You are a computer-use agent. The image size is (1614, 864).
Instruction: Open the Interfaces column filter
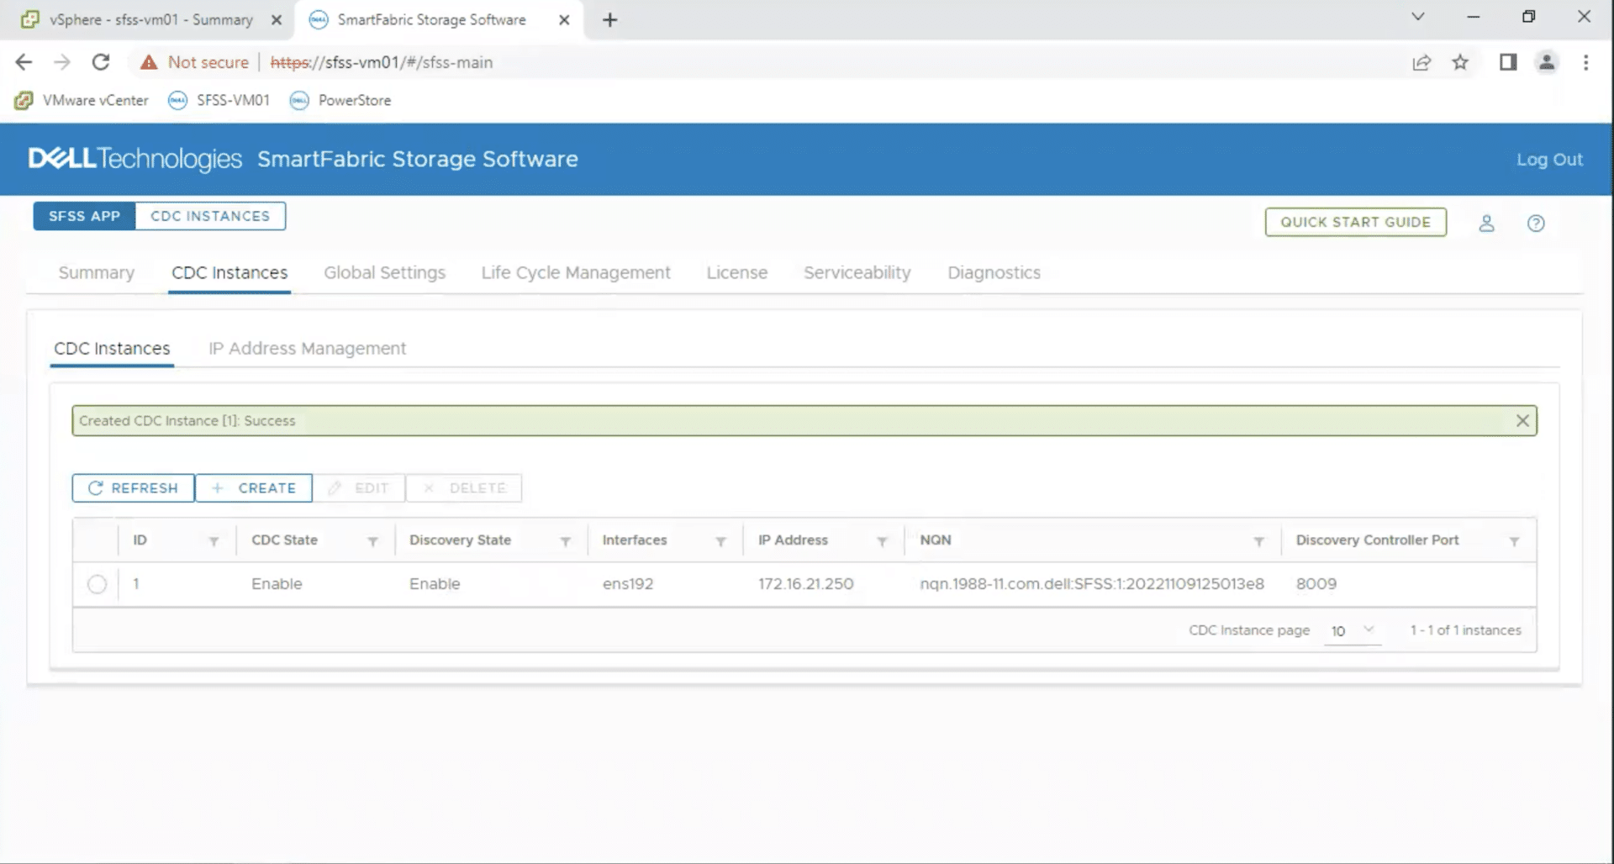pos(720,541)
